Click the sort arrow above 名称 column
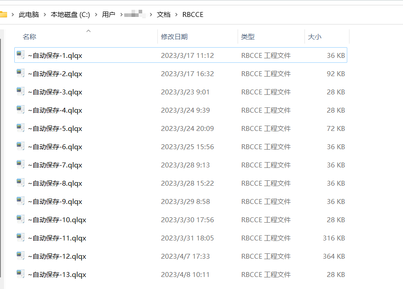Viewport: 403px width, 289px height. (88, 31)
